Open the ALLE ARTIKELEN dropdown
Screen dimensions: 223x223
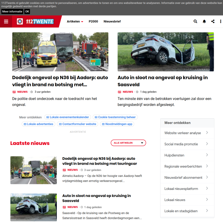(128, 143)
